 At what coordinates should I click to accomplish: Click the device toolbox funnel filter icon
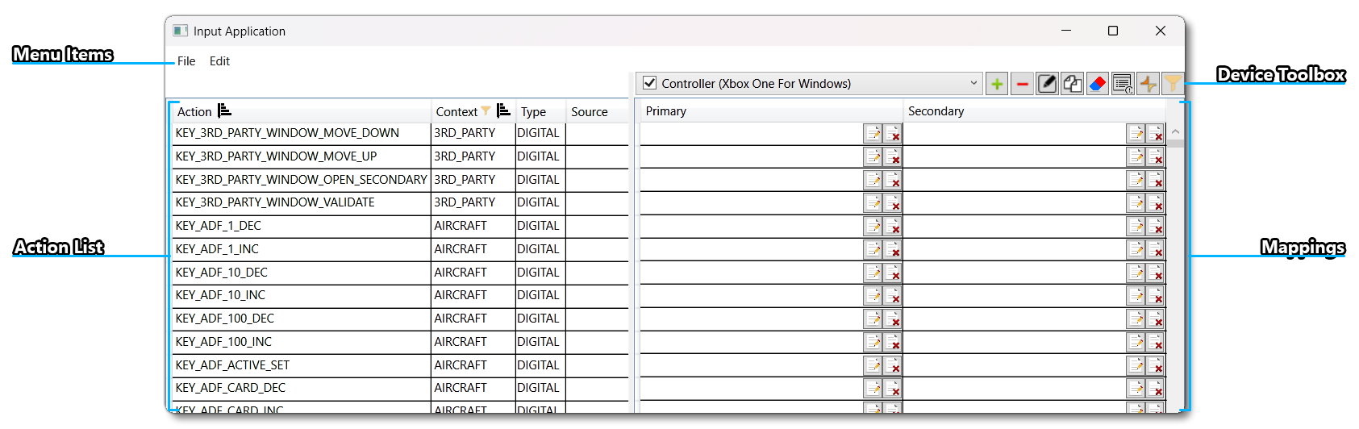(1172, 84)
